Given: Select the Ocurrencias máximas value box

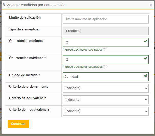Looking at the screenshot, I should point(103,60).
